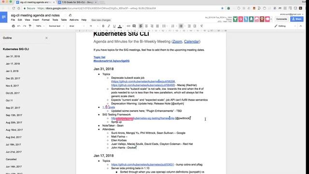
Task: Decrease the indent
Action: point(189,26)
